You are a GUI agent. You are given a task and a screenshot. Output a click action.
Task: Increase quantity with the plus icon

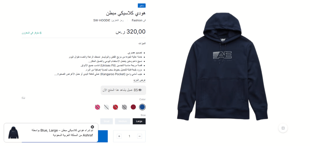[x=119, y=136]
